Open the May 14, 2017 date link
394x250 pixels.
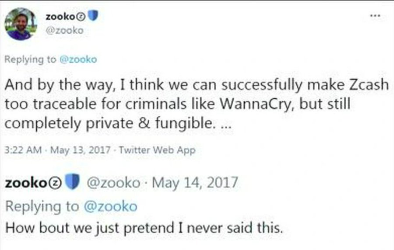click(195, 183)
